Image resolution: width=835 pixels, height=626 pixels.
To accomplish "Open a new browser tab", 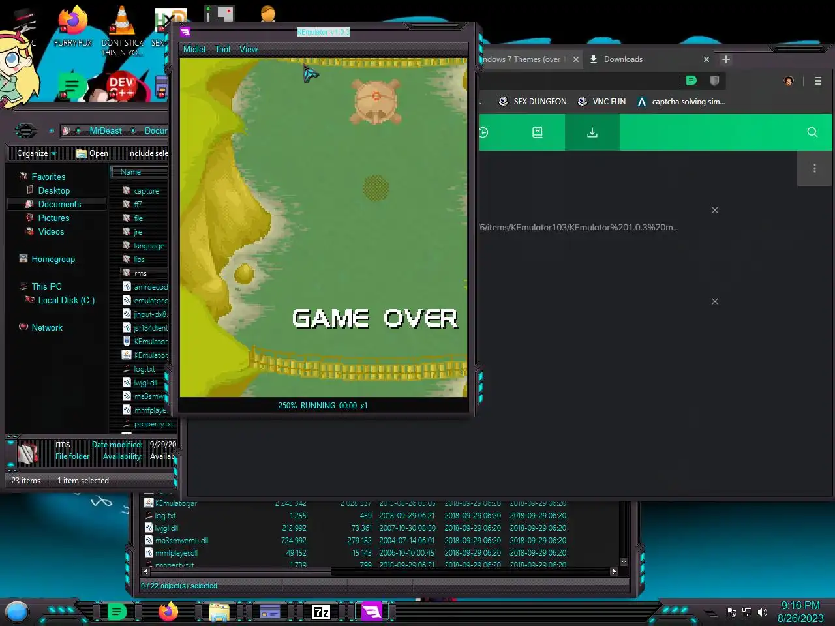I will pos(725,59).
